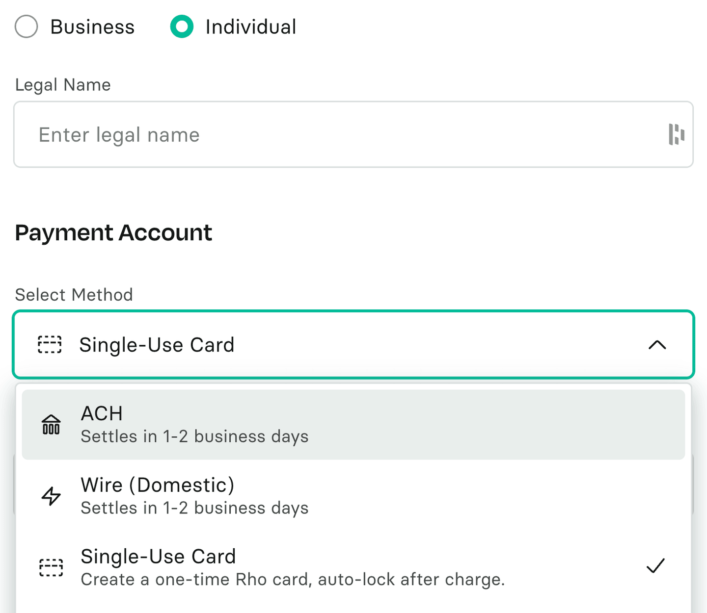The width and height of the screenshot is (707, 613).
Task: Click the one-time Rho card description
Action: tap(293, 580)
